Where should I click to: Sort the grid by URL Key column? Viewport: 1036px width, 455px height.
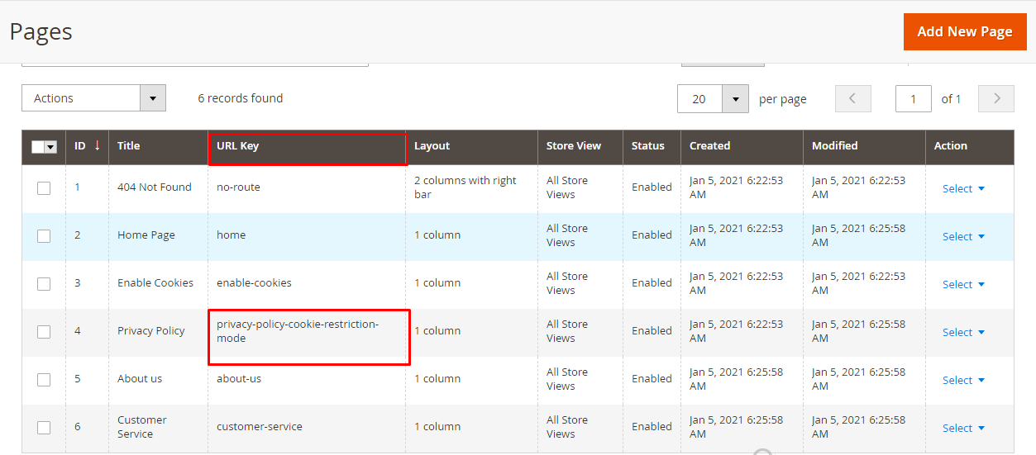[x=238, y=146]
